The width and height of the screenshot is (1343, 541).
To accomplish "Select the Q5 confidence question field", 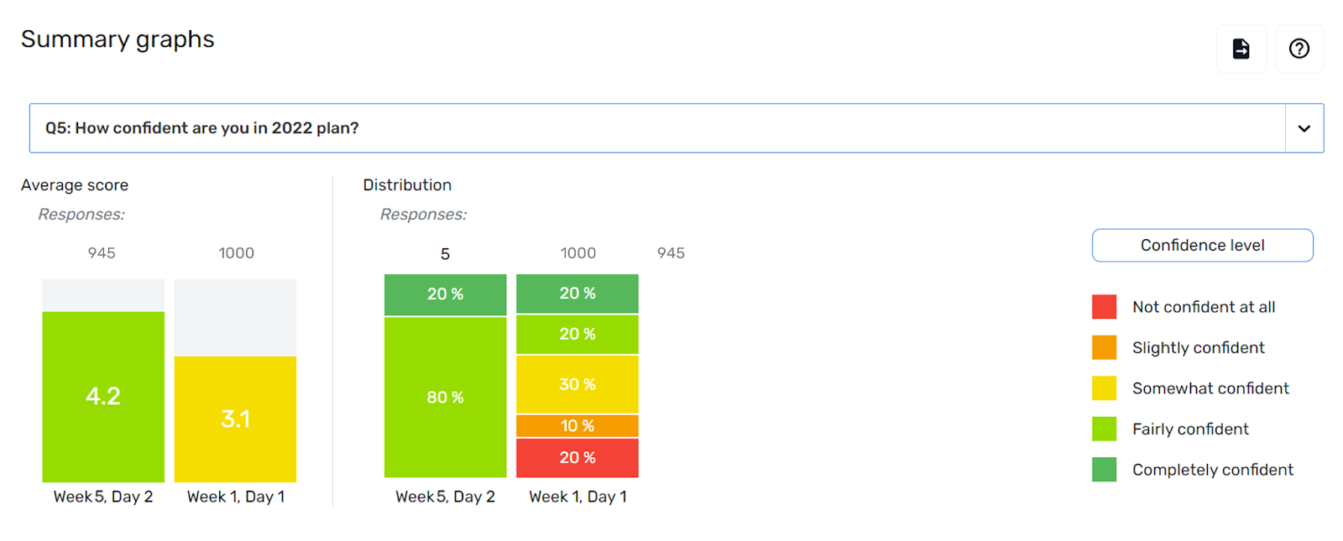I will pos(656,128).
